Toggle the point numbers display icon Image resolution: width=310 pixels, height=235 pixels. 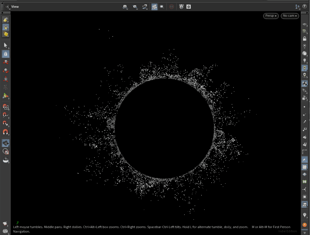pyautogui.click(x=305, y=129)
